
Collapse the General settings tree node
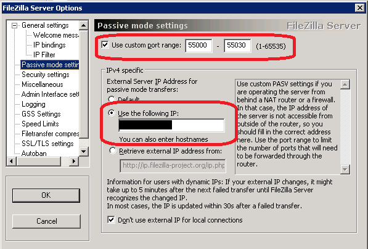point(15,26)
